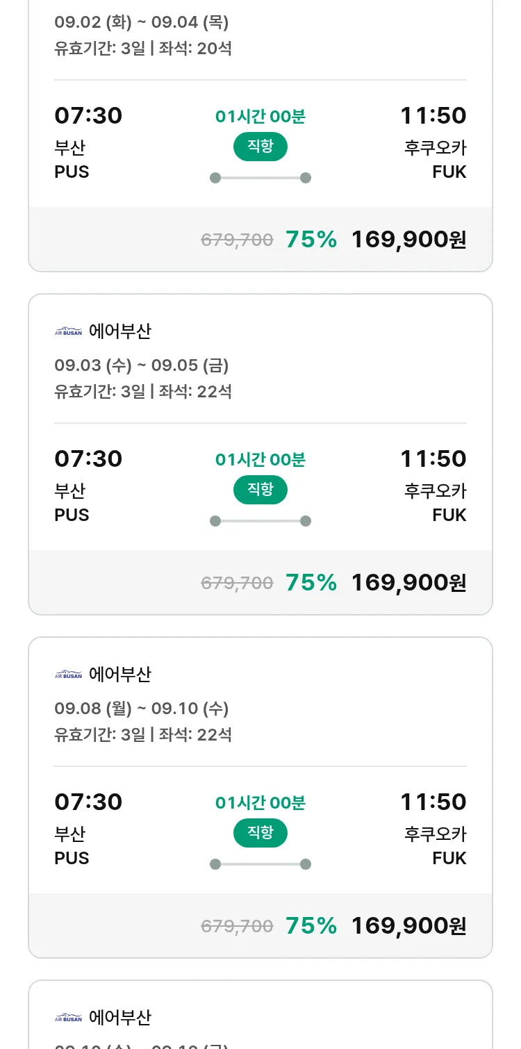Image resolution: width=521 pixels, height=1049 pixels.
Task: Click the FUK airport code on 09.02 flight
Action: click(449, 172)
